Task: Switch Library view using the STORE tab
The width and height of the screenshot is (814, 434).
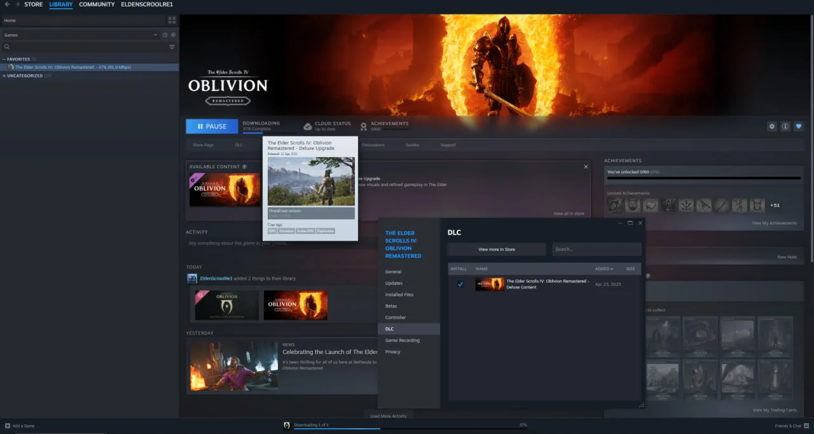Action: point(33,4)
